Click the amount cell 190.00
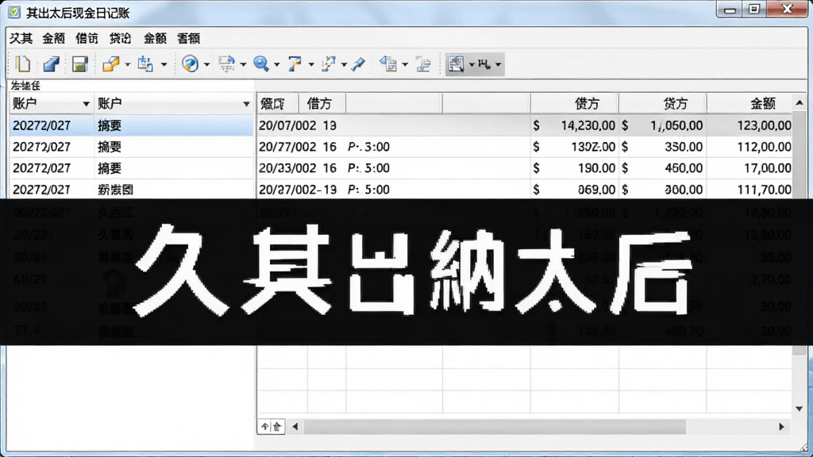This screenshot has height=457, width=813. [596, 168]
